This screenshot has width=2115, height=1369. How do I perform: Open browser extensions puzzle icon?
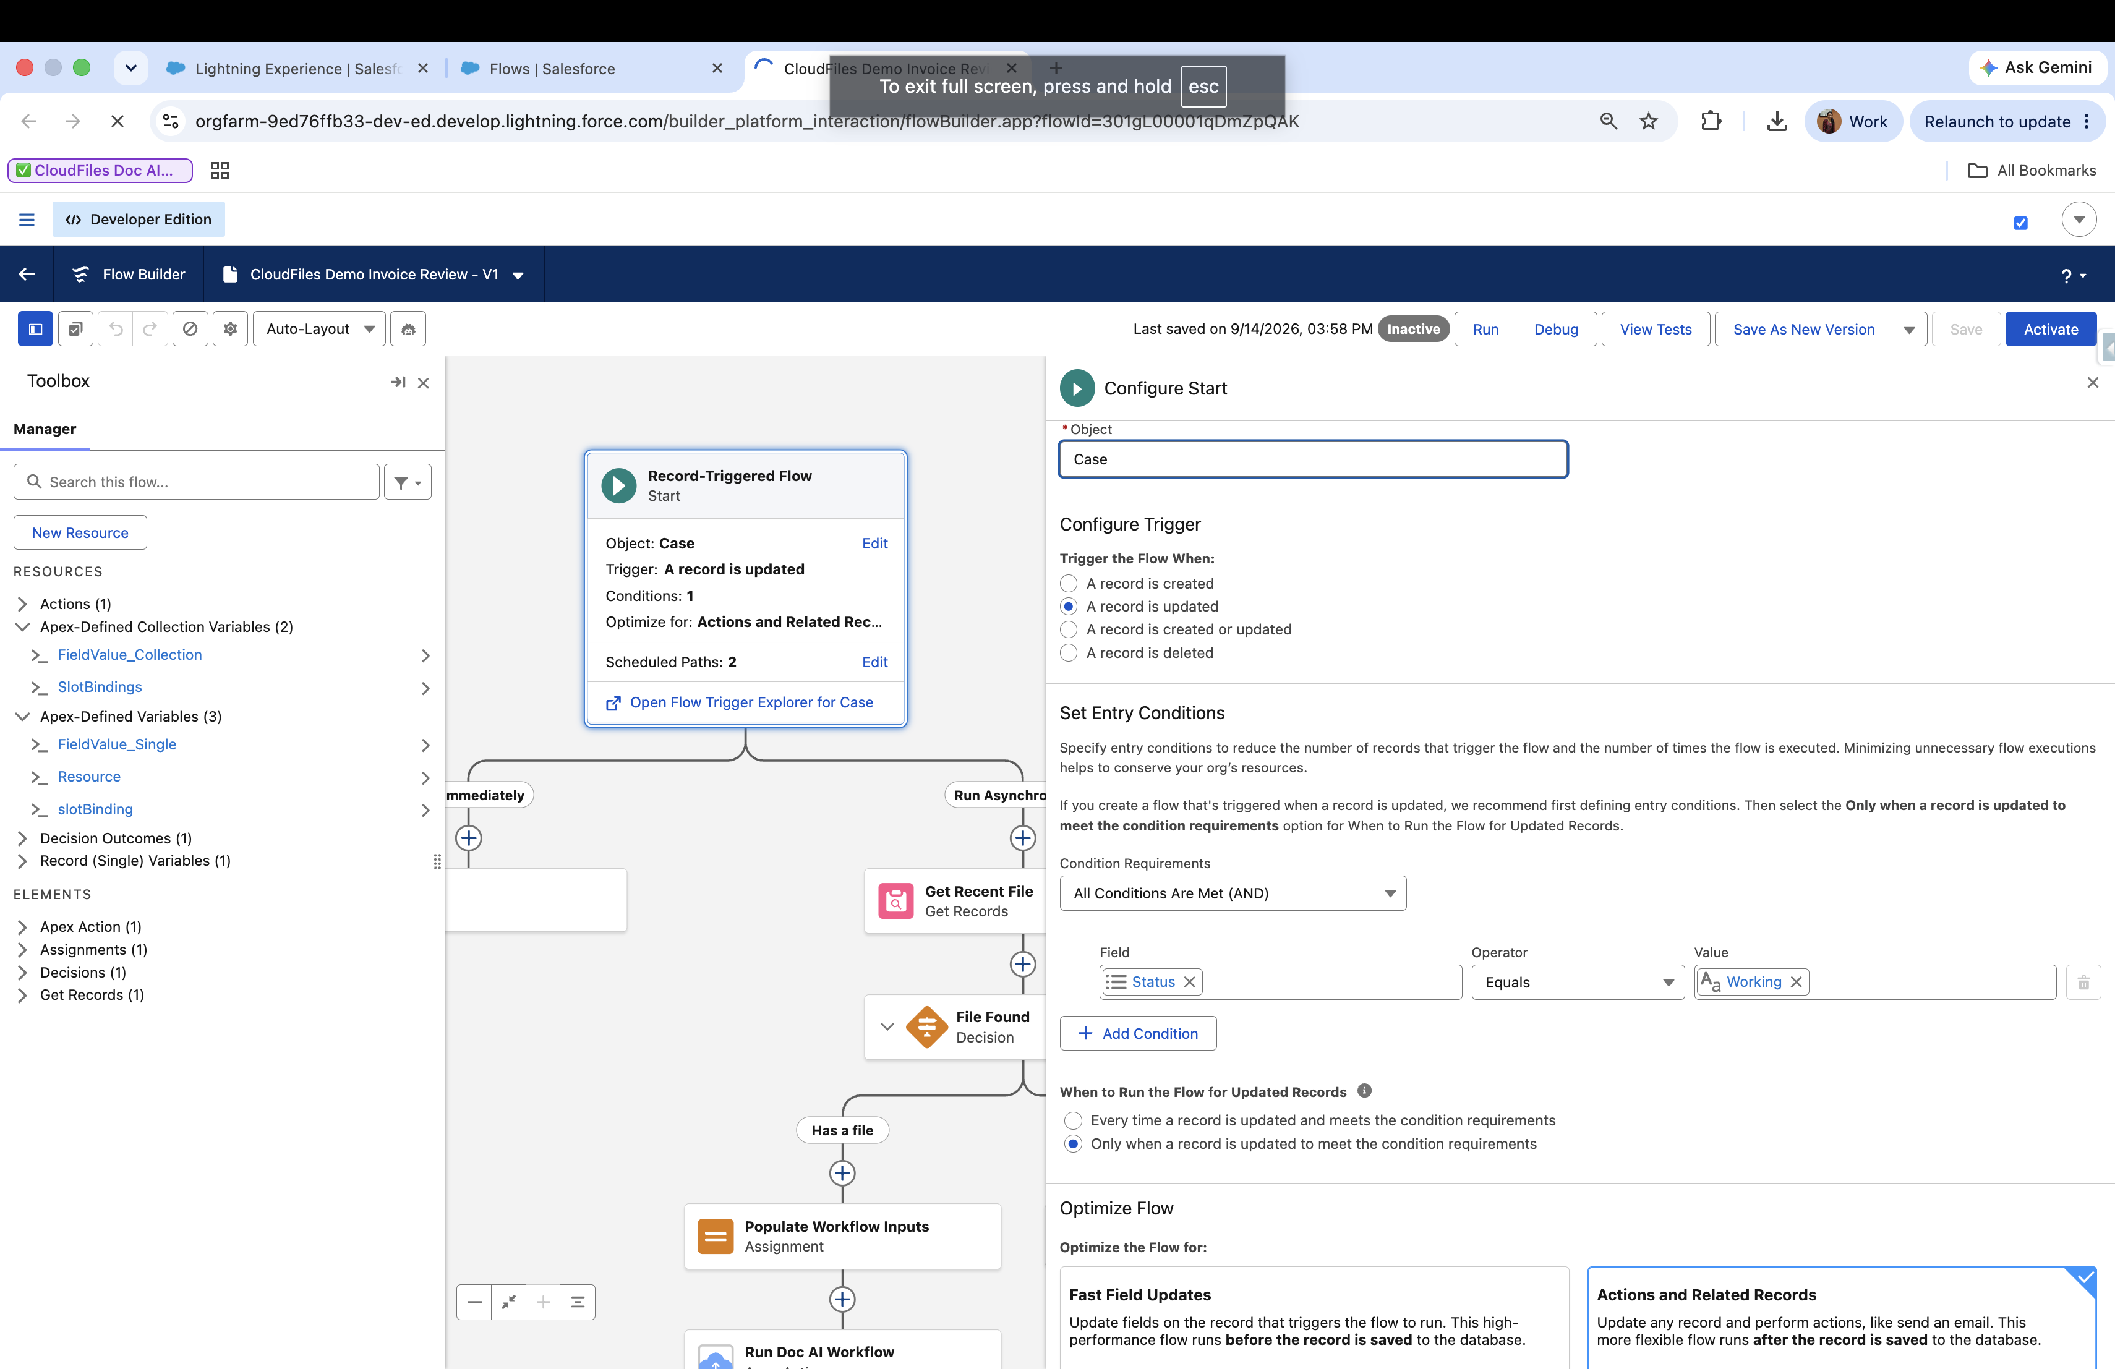click(1711, 122)
